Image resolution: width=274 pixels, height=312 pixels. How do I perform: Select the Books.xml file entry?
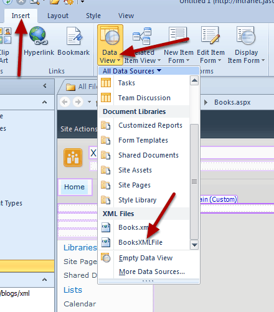pyautogui.click(x=144, y=227)
